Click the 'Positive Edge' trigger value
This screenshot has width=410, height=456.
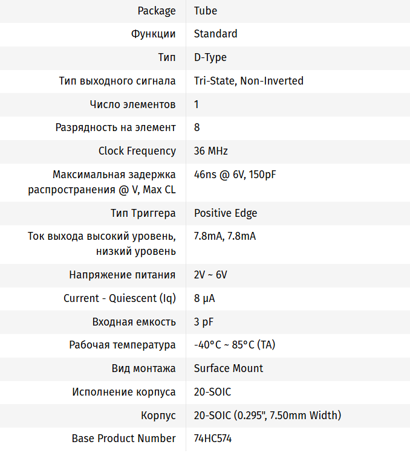[225, 213]
